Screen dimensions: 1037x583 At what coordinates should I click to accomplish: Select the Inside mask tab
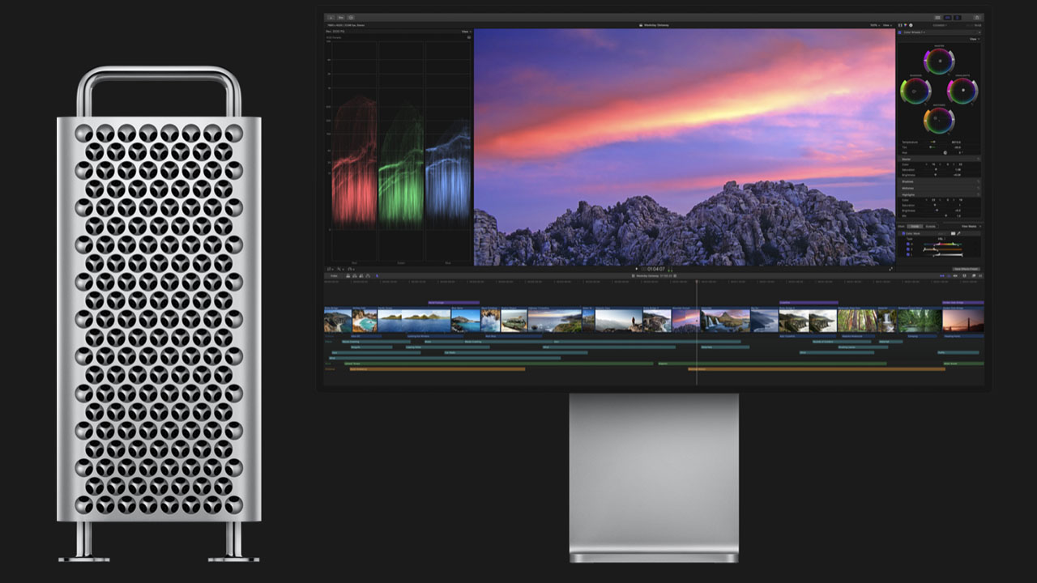[915, 226]
